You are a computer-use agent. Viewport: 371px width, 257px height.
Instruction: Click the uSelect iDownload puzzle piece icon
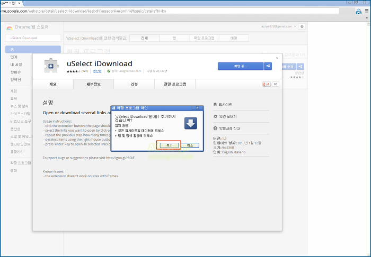point(51,66)
